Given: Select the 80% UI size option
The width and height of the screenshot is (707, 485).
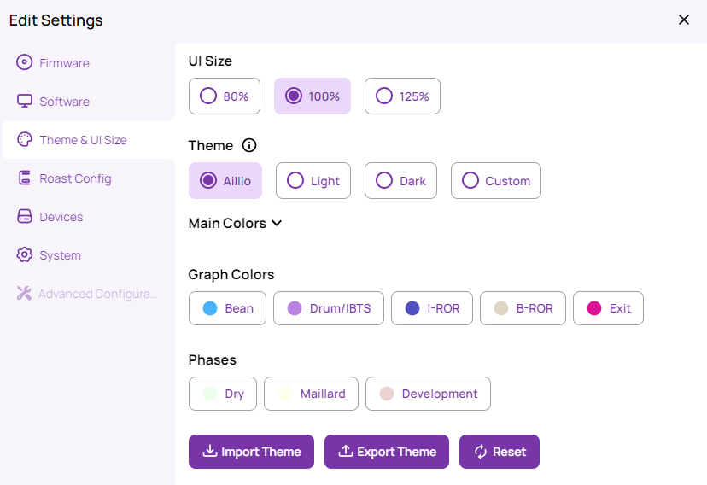Looking at the screenshot, I should [x=225, y=96].
